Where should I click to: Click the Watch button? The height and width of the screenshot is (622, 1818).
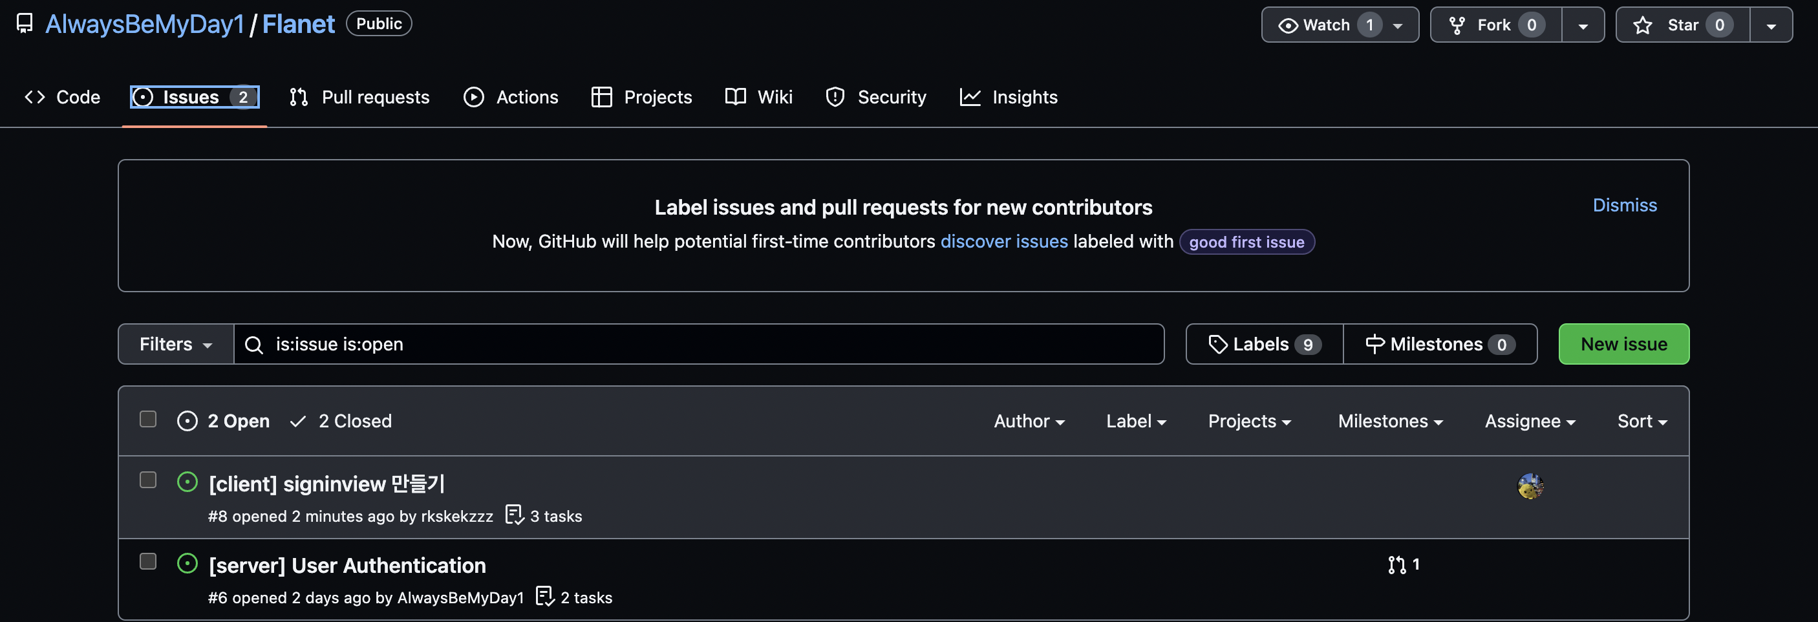[1340, 25]
